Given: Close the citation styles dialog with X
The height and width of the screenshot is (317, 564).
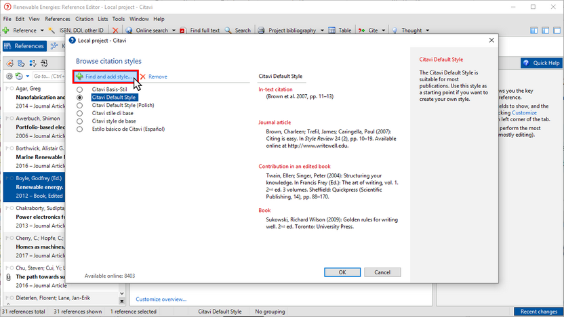Looking at the screenshot, I should tap(491, 40).
